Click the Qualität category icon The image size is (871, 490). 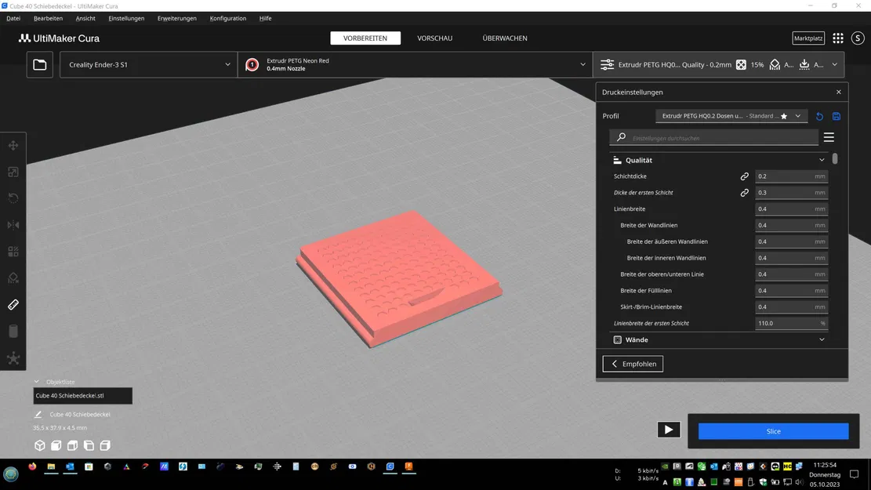click(x=617, y=160)
